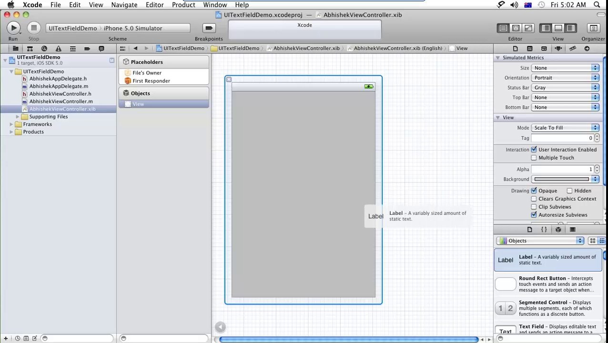Hide the navigator pane
Image resolution: width=608 pixels, height=343 pixels.
pyautogui.click(x=546, y=28)
